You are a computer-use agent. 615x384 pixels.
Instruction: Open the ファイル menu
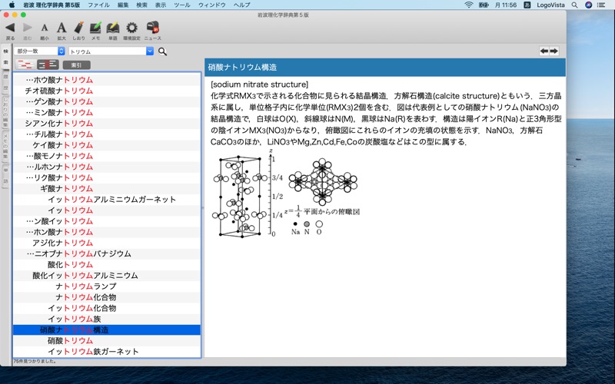98,5
